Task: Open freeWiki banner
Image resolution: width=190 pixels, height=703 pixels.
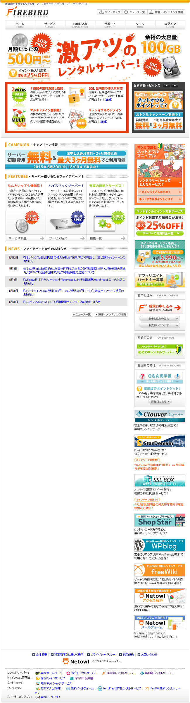Action: [x=160, y=570]
